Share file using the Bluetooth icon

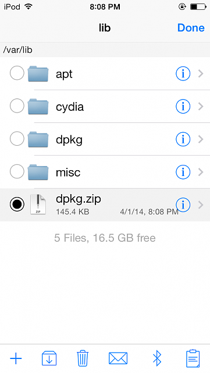[157, 358]
